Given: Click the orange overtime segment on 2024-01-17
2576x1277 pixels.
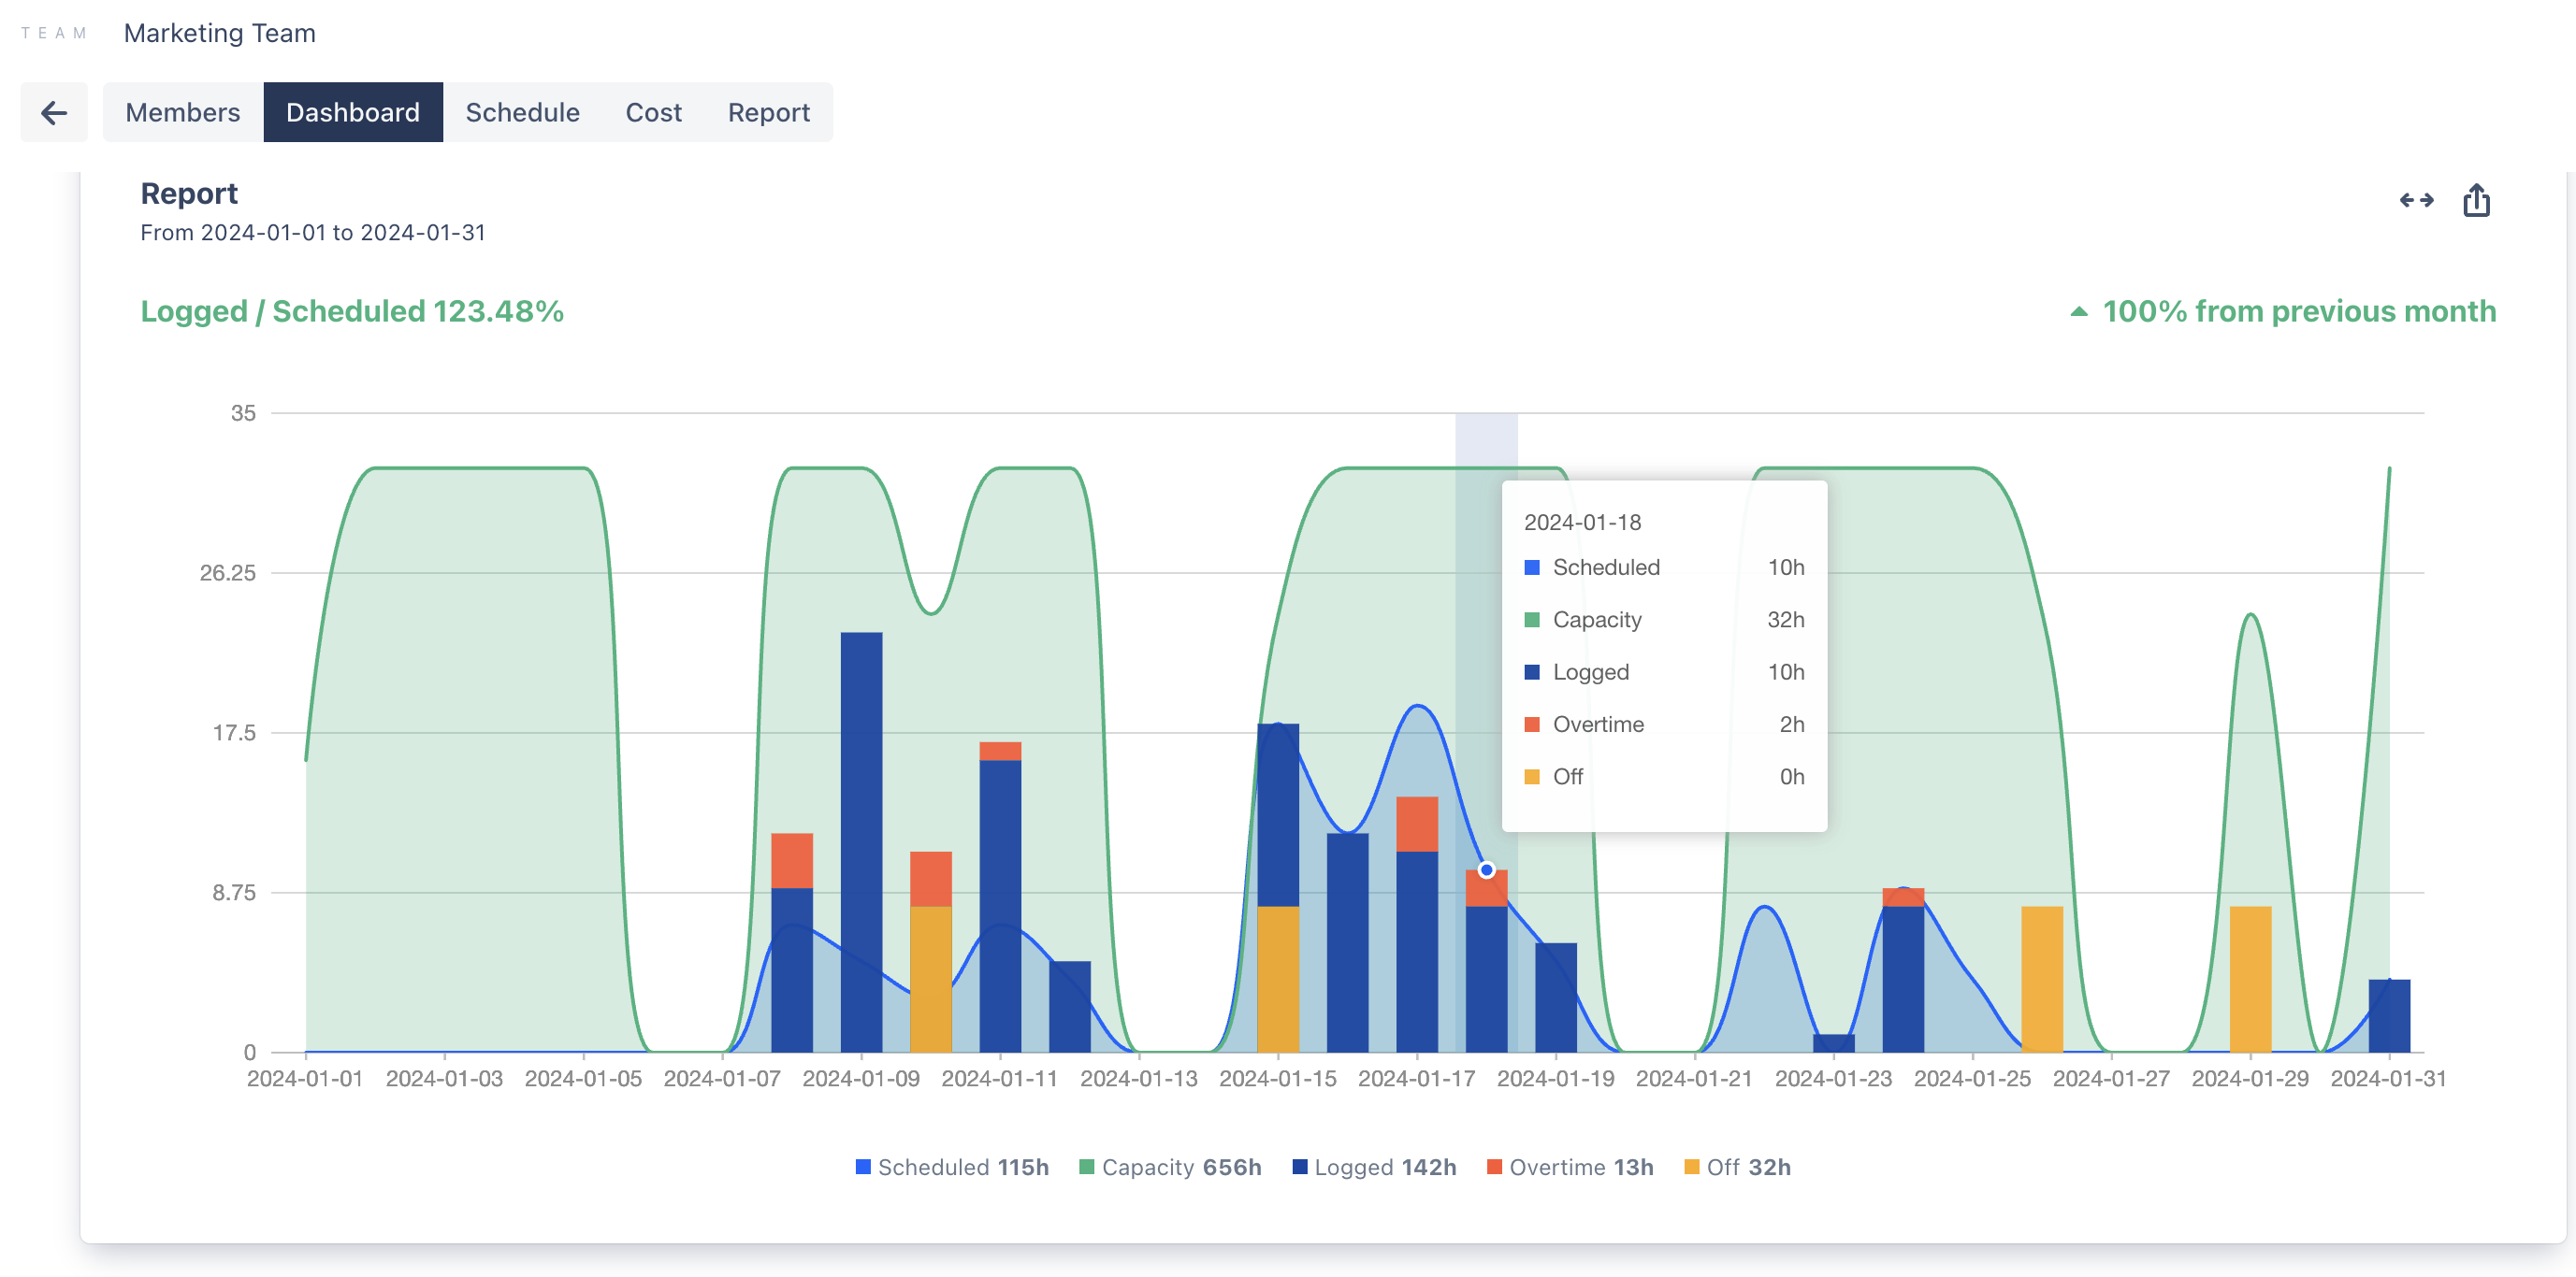Looking at the screenshot, I should (1417, 825).
